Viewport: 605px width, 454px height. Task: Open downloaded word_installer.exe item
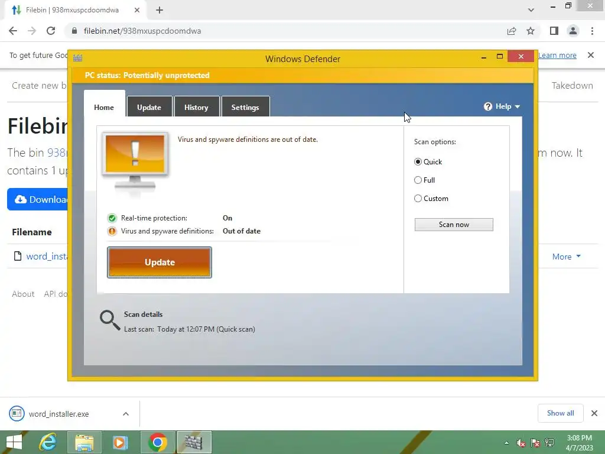pos(58,414)
